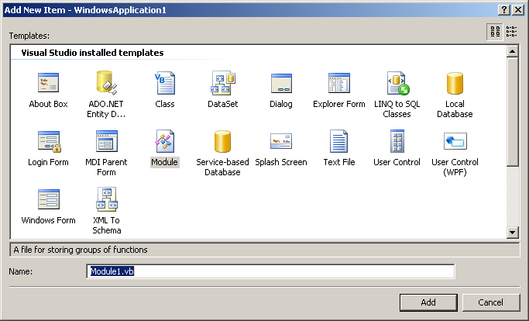The height and width of the screenshot is (321, 529).
Task: Choose the ADO.NET Entity Data Model template
Action: [106, 84]
